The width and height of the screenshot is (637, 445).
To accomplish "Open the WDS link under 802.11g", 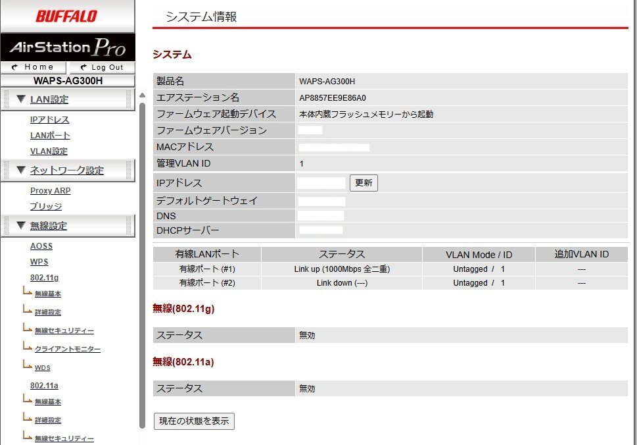I will coord(43,368).
